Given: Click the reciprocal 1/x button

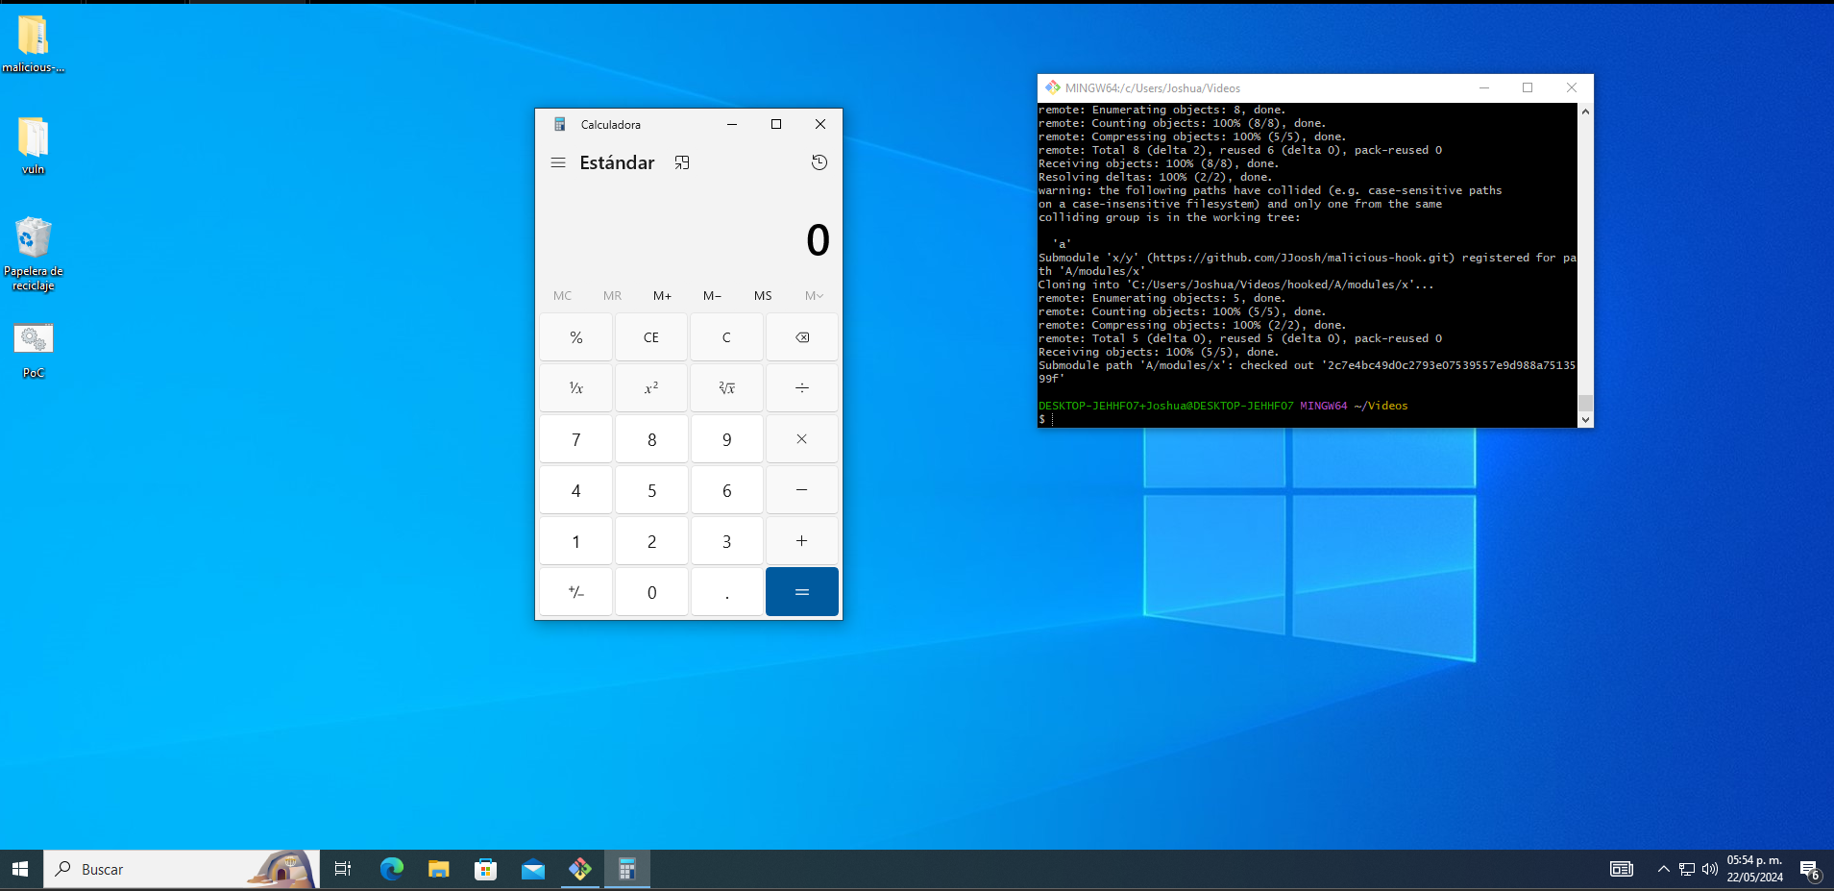Looking at the screenshot, I should 576,388.
